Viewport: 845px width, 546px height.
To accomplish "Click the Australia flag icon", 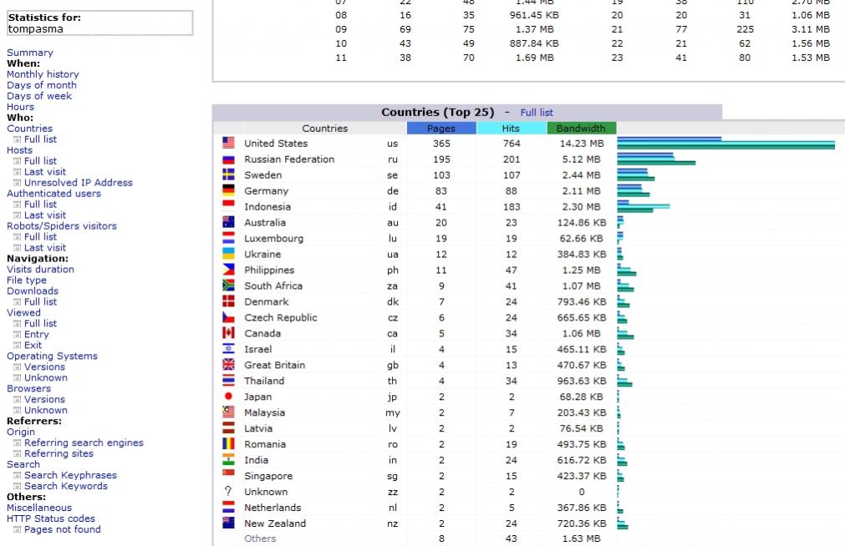I will coord(228,222).
